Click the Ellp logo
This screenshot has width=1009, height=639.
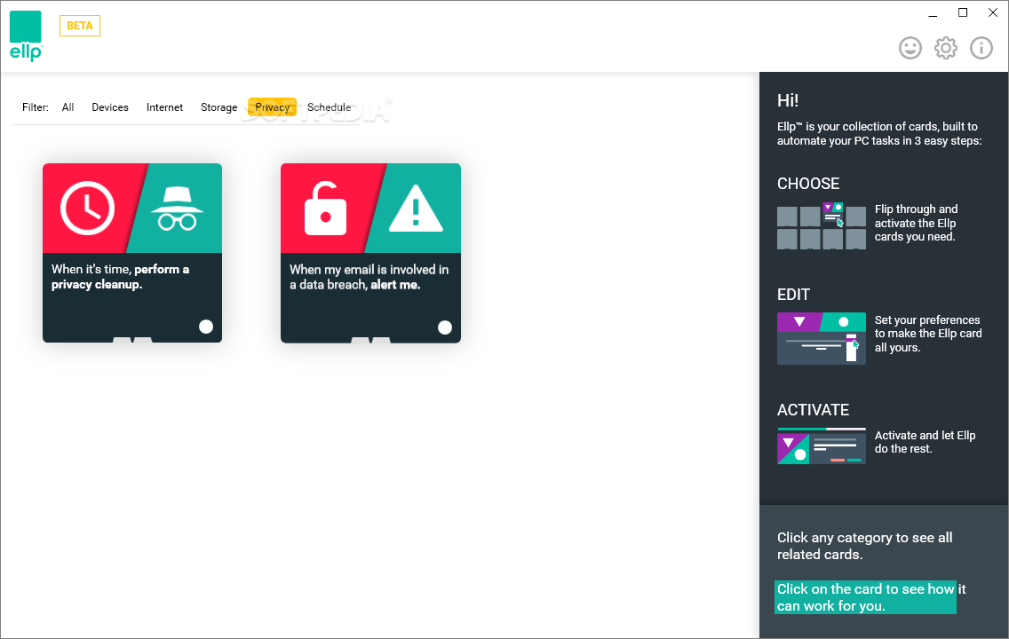tap(26, 36)
